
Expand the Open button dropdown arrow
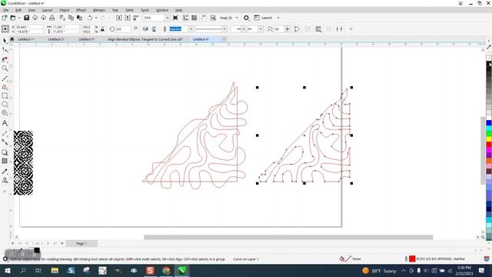18,18
